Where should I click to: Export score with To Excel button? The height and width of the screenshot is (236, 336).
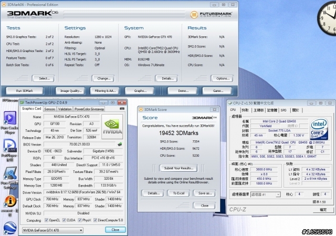click(178, 193)
